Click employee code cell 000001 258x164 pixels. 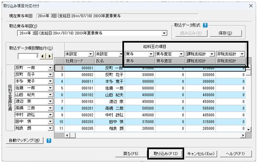pos(79,68)
